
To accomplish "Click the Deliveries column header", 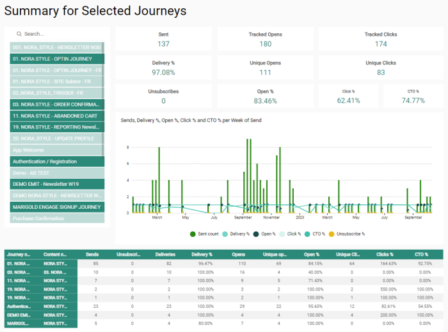I will [x=167, y=254].
